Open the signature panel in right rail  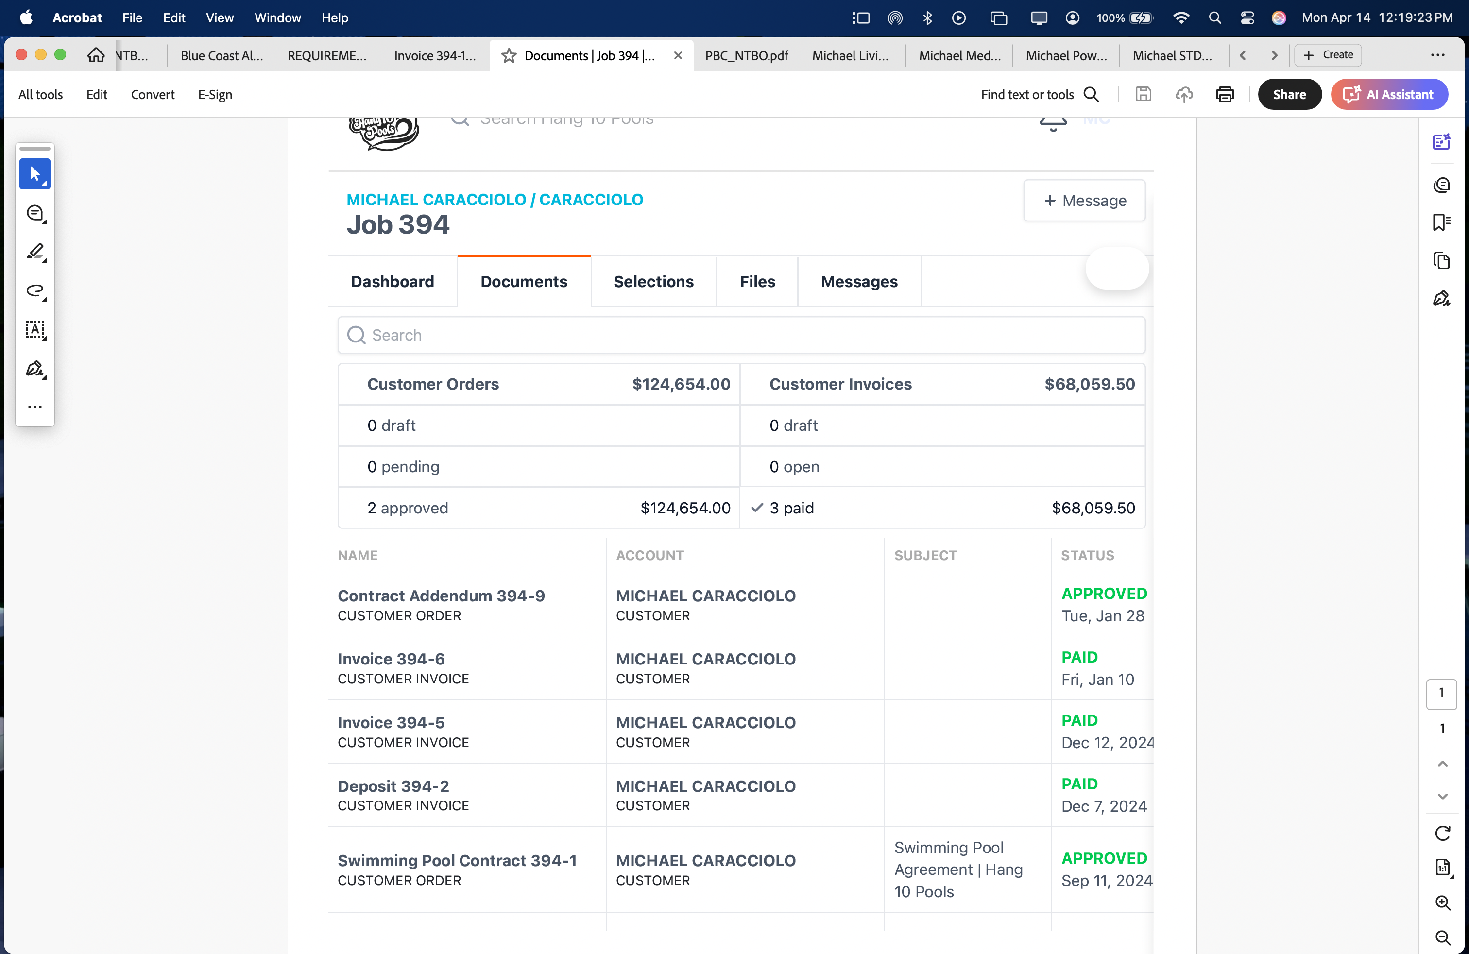tap(1442, 299)
